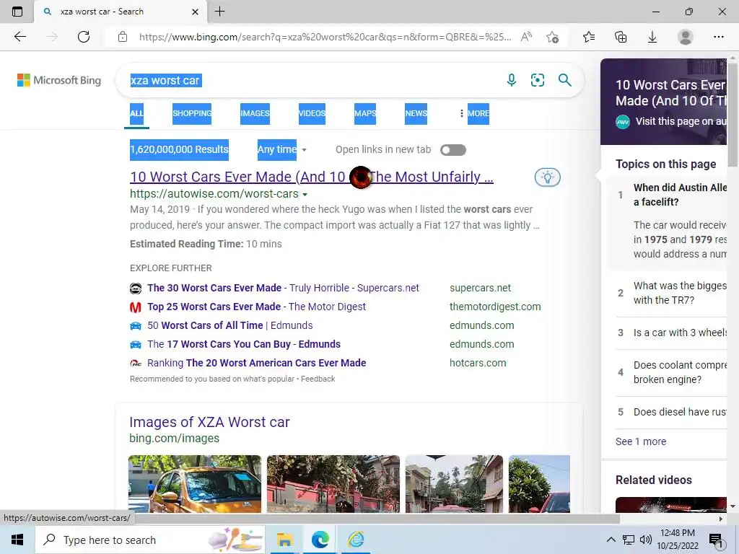Open 'The 30 Worst Cars Ever Made' link

click(283, 288)
